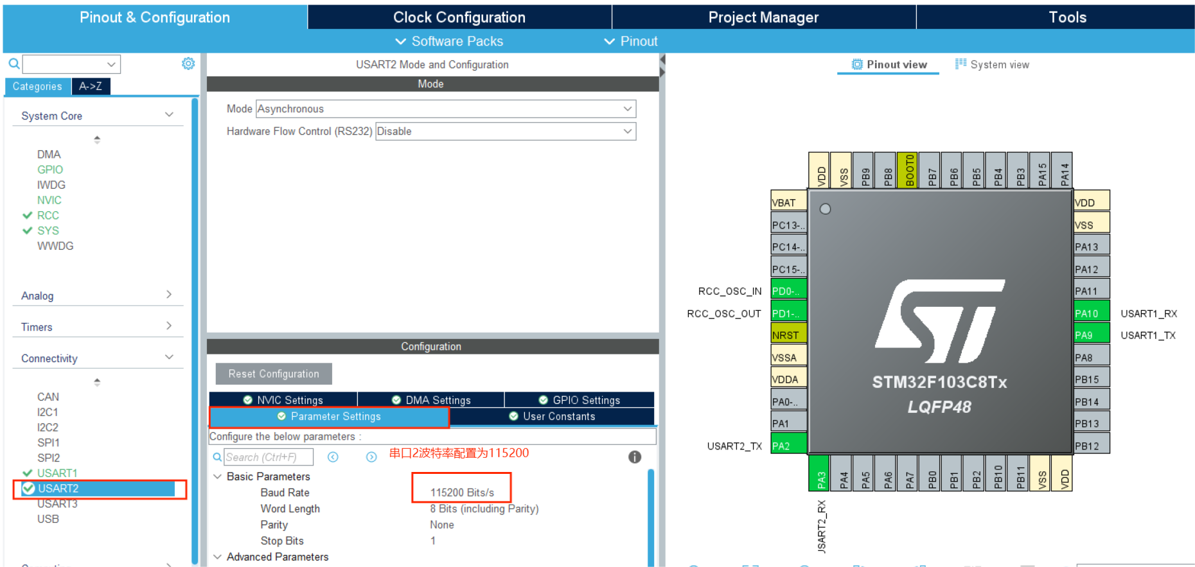Switch to Pinout view

click(x=889, y=64)
